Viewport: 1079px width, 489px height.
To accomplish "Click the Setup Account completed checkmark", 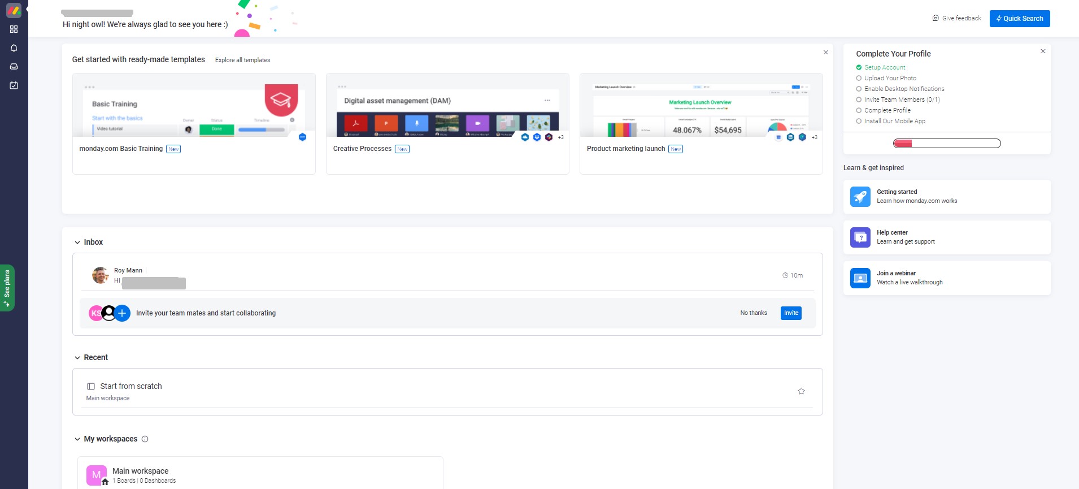I will pos(859,67).
